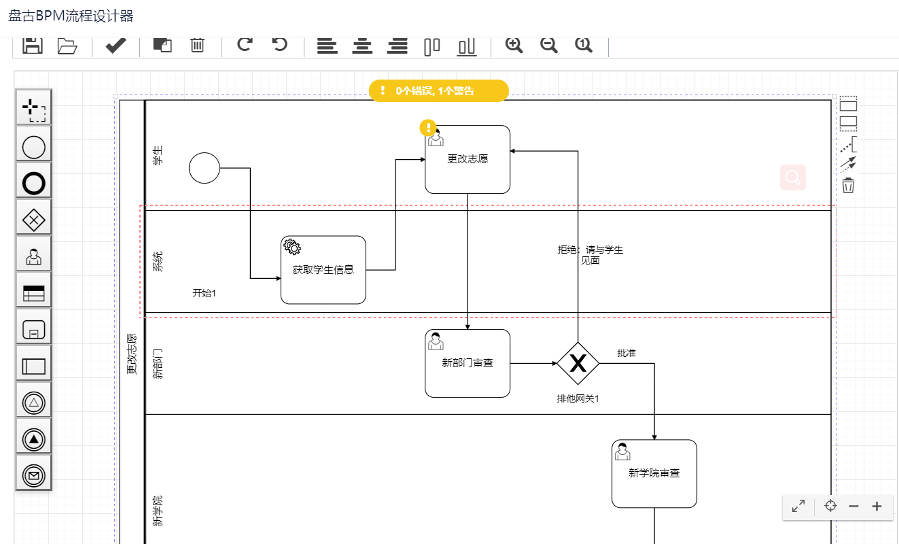899x546 pixels.
Task: Delete selection using toolbar trash icon
Action: coord(197,45)
